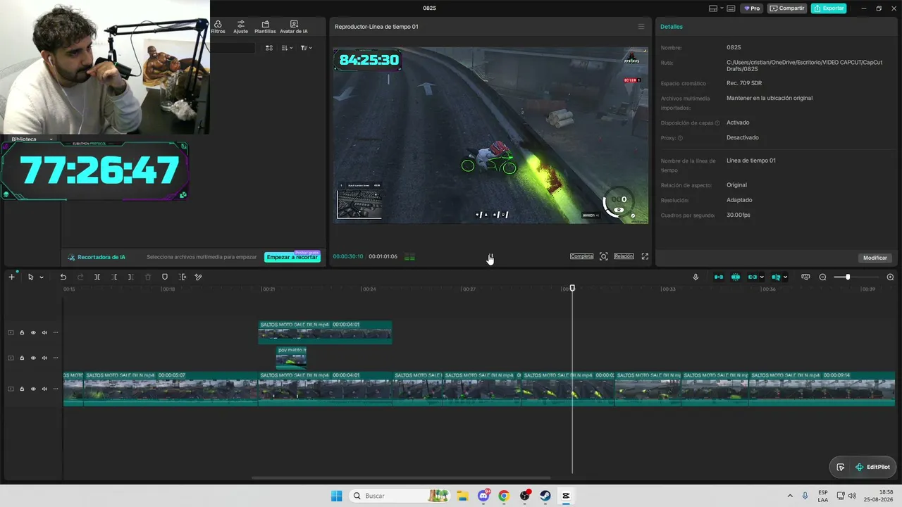Viewport: 902px width, 507px height.
Task: Toggle the Completa preview quality button
Action: [x=581, y=256]
